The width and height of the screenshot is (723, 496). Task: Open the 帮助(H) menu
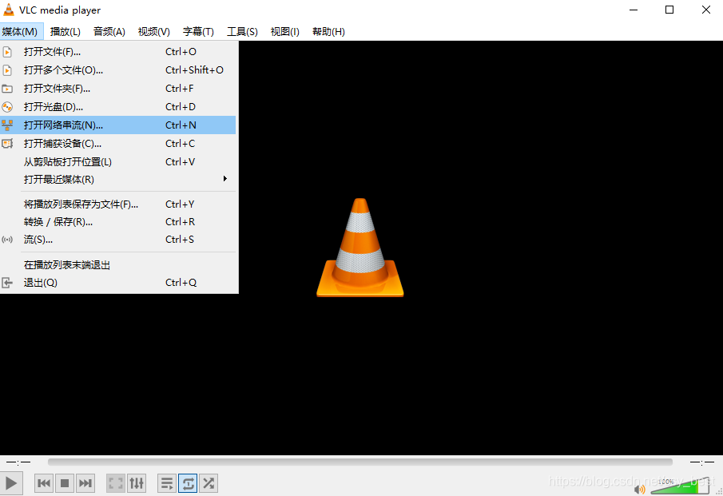click(328, 31)
